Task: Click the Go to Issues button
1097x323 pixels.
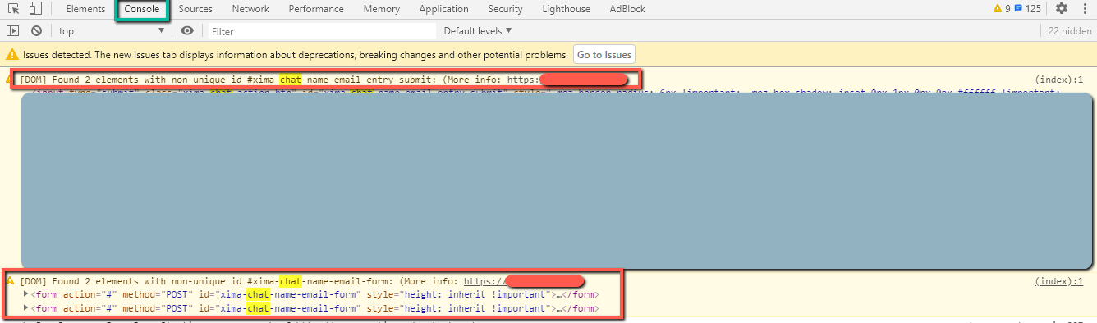Action: [x=604, y=55]
